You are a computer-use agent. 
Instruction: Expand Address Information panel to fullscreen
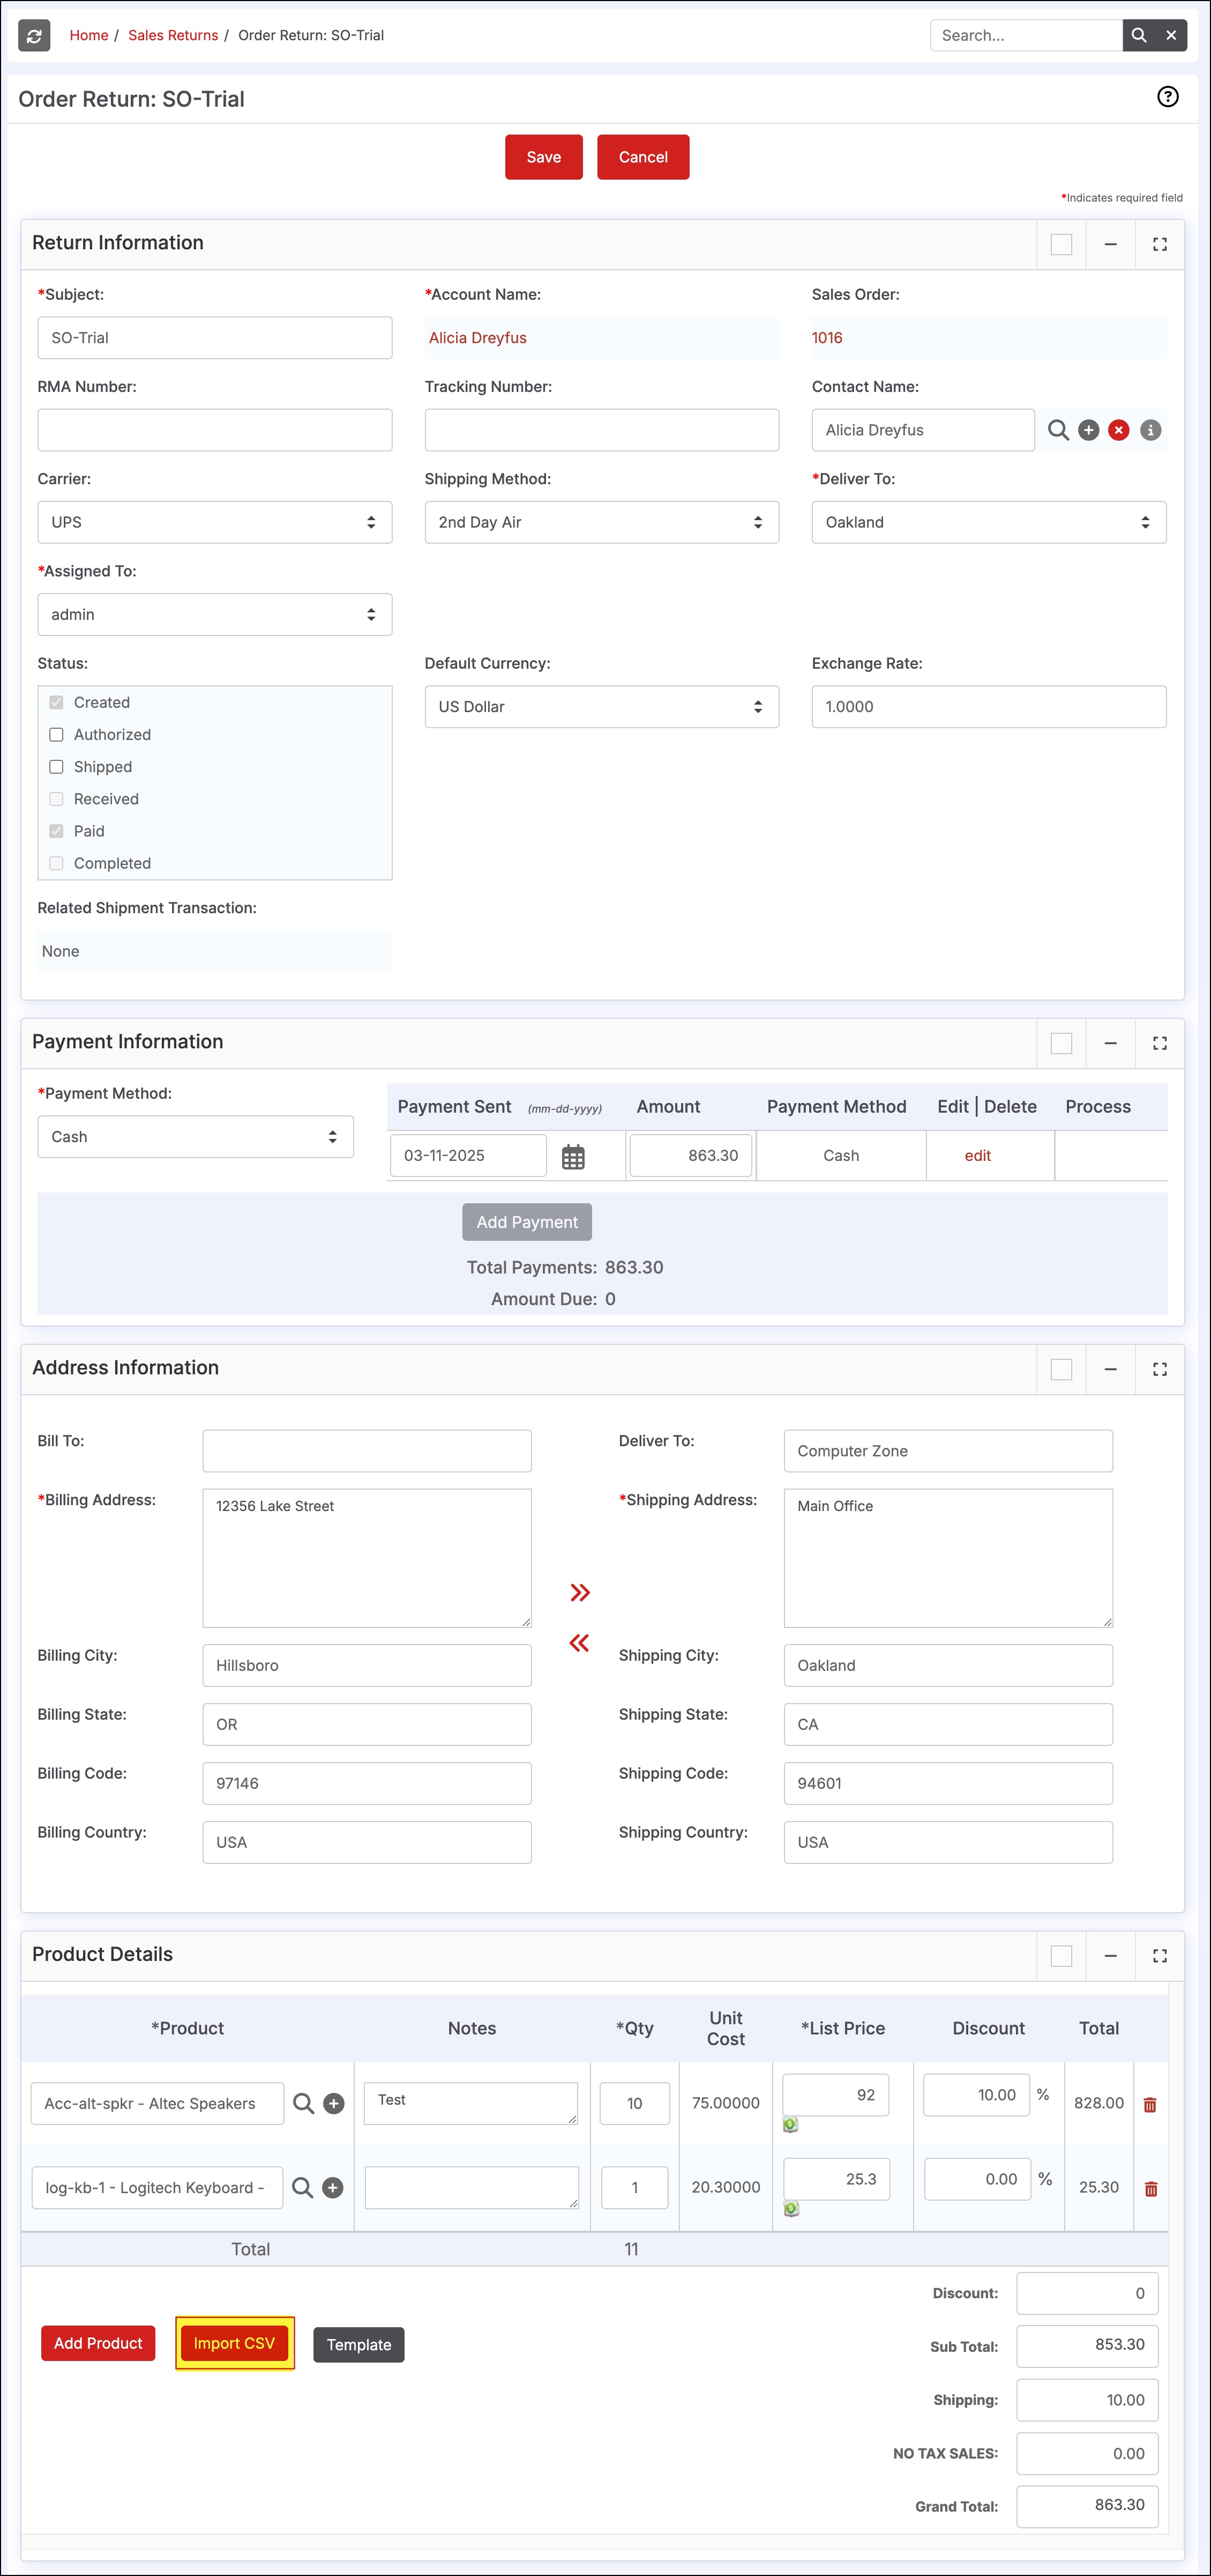[x=1159, y=1369]
